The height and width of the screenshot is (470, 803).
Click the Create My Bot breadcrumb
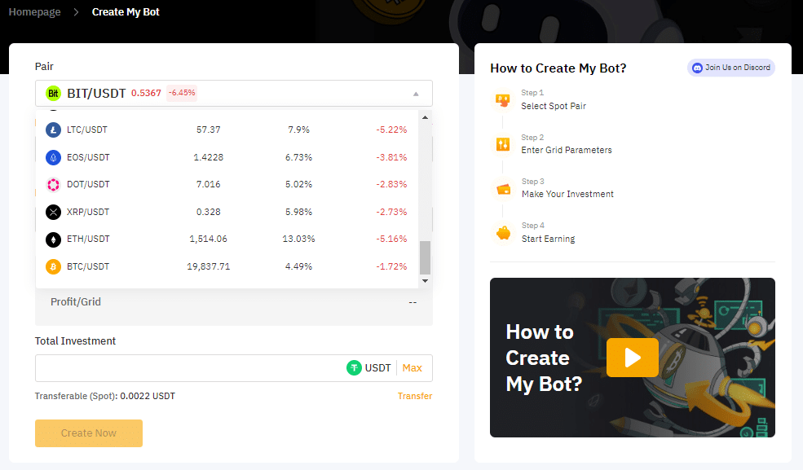pyautogui.click(x=126, y=11)
